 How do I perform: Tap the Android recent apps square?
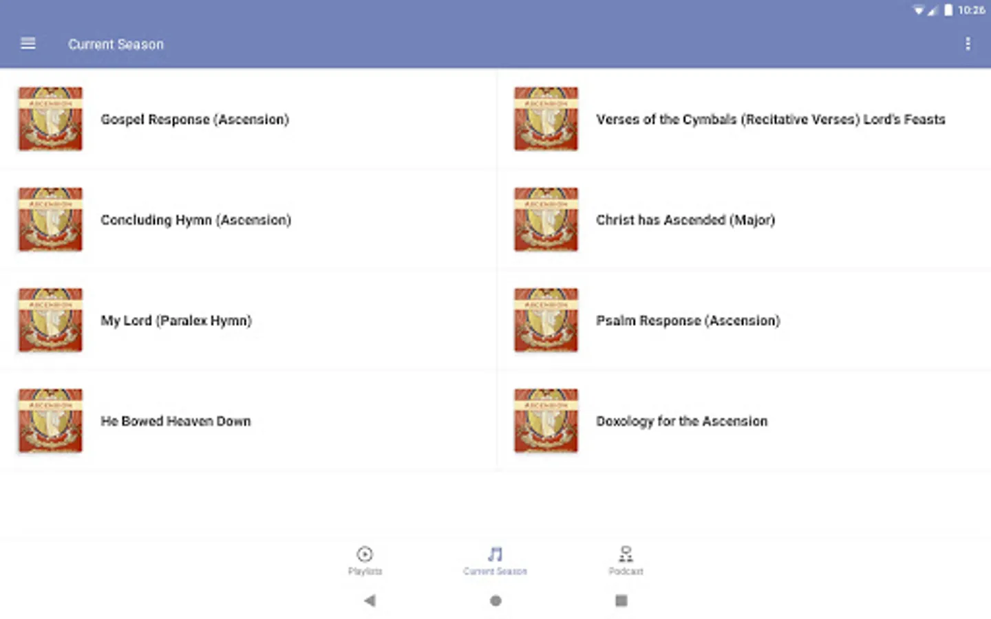point(621,600)
